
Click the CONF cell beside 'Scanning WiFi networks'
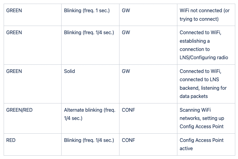(x=148, y=118)
